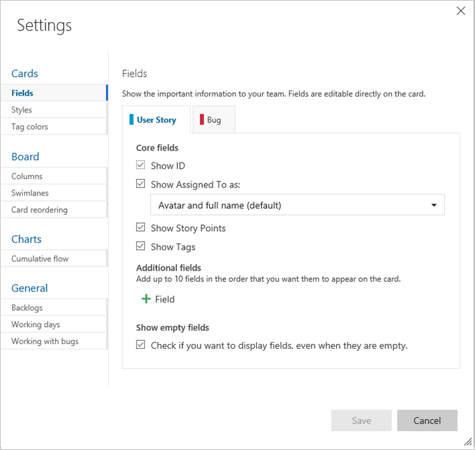Open Cumulative flow chart settings
The image size is (475, 450).
coord(54,258)
